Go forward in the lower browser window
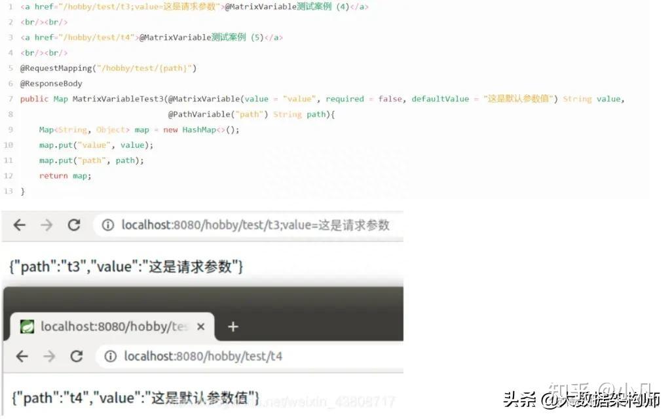672x420 pixels. coord(49,356)
